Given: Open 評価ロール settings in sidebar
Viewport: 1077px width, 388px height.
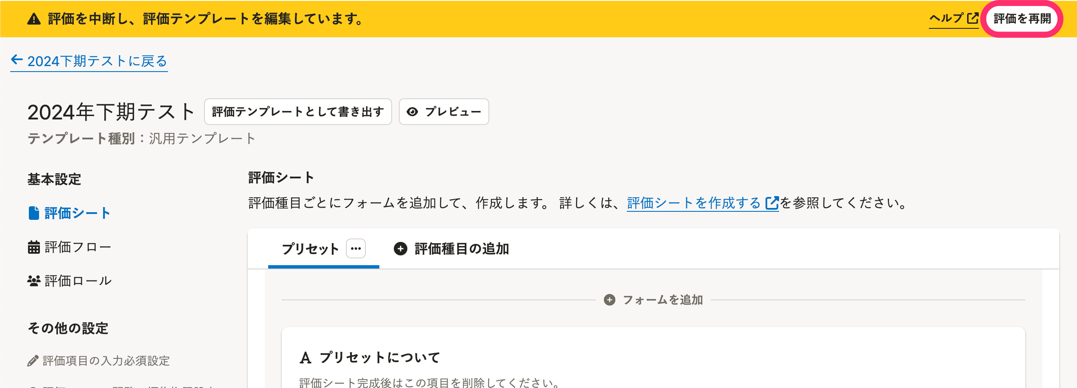Looking at the screenshot, I should point(78,281).
